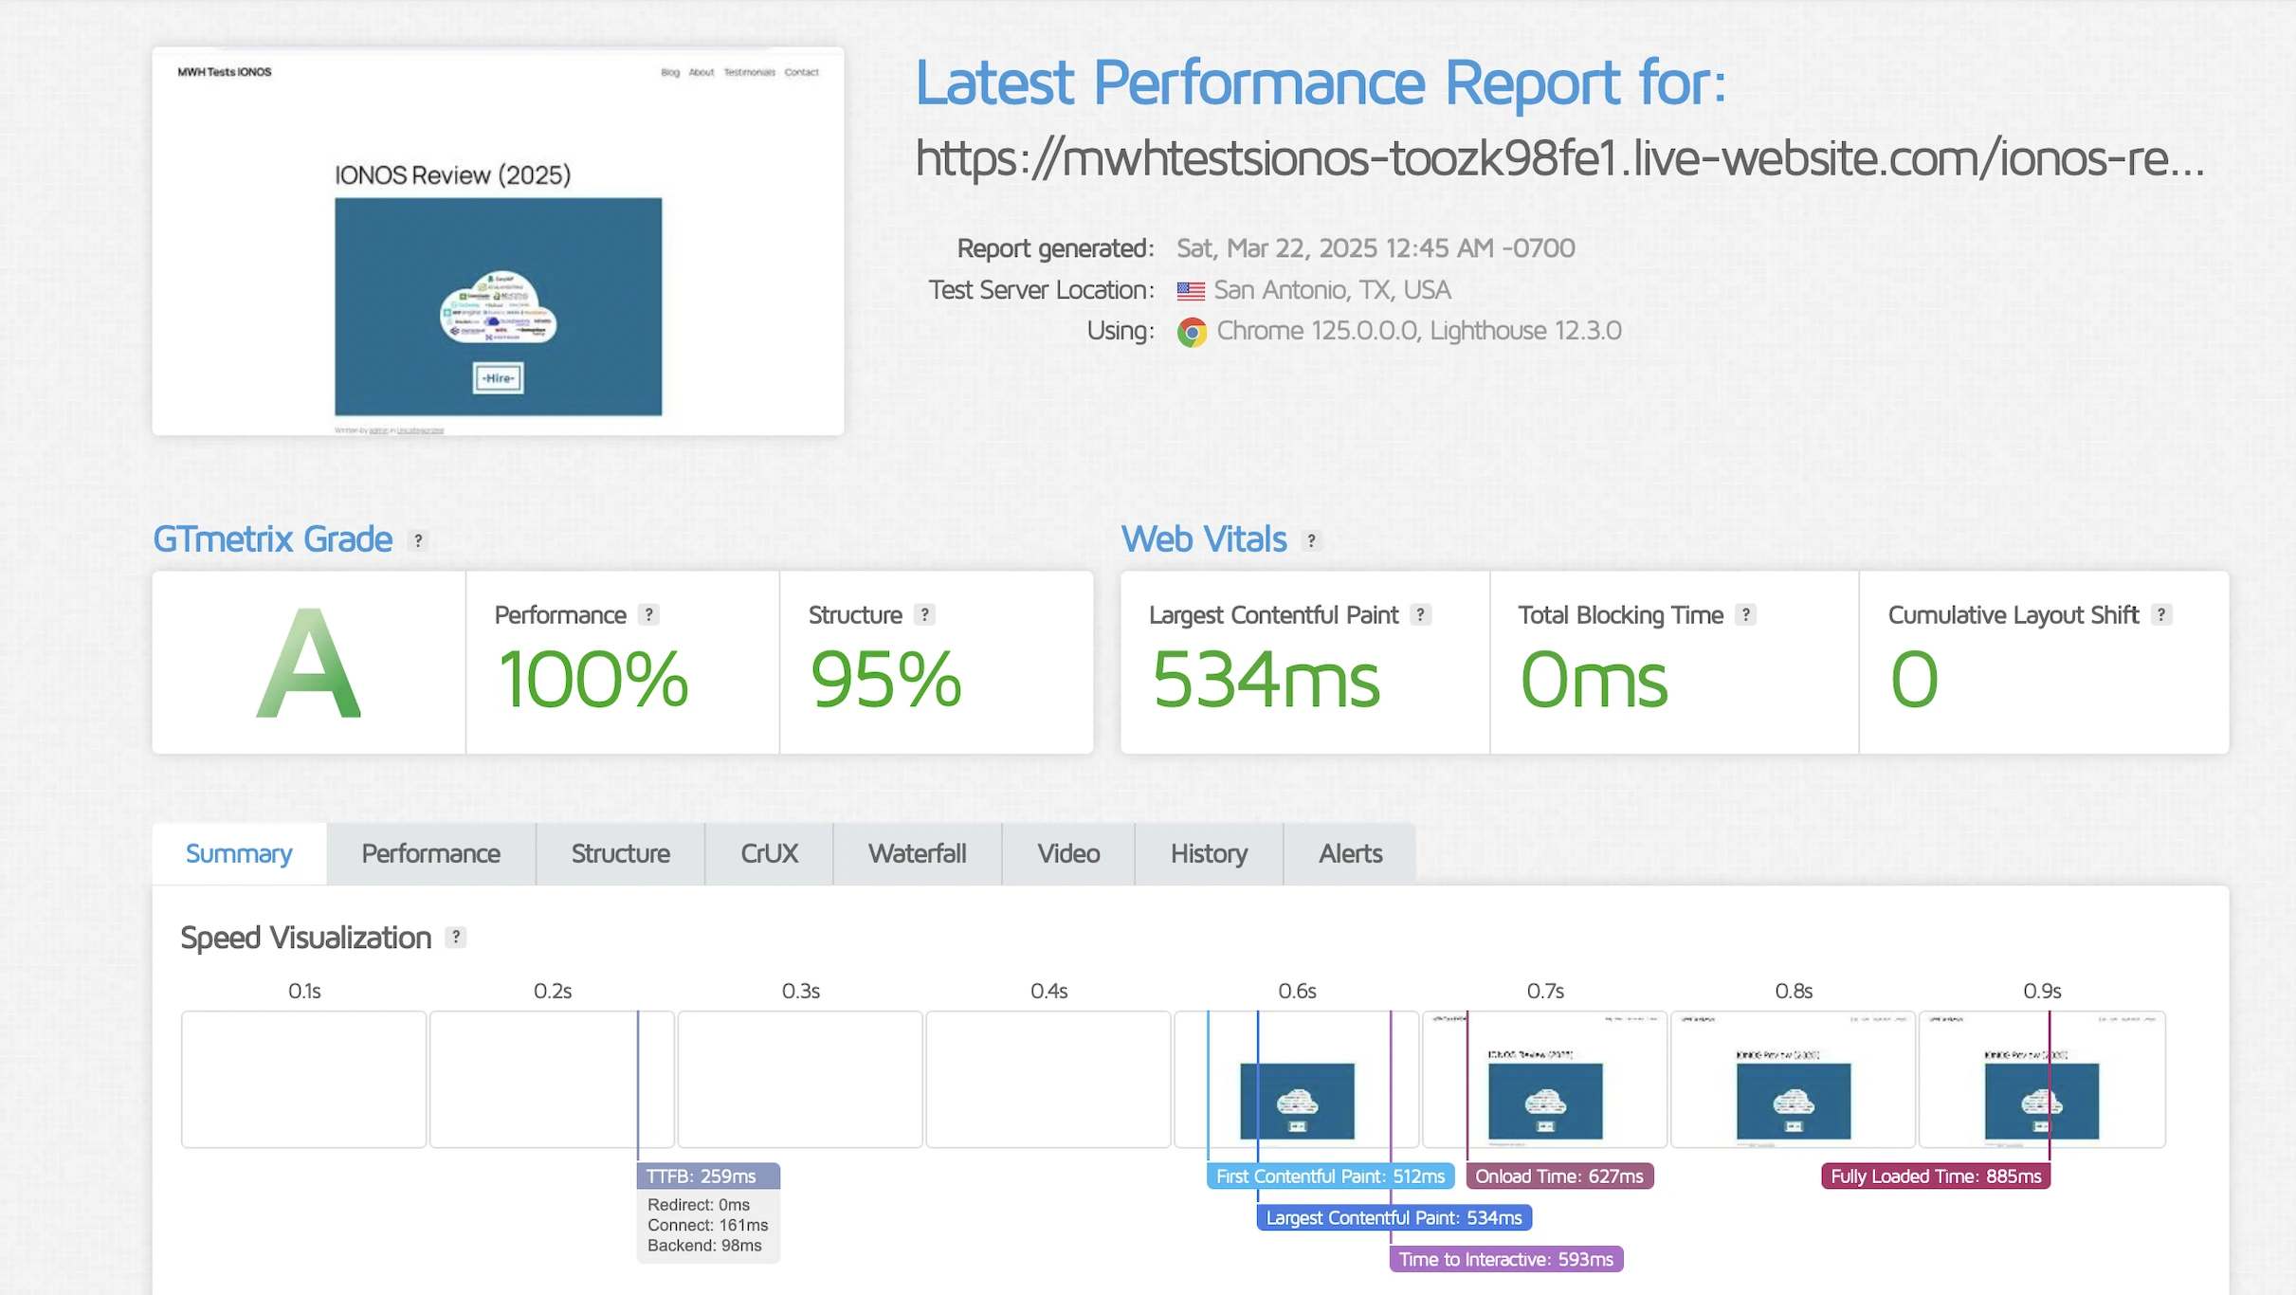Open the CrUX tab
The image size is (2296, 1295).
point(769,853)
